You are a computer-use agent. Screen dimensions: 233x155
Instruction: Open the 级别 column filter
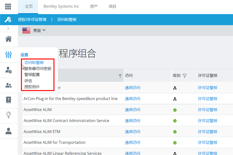184,76
